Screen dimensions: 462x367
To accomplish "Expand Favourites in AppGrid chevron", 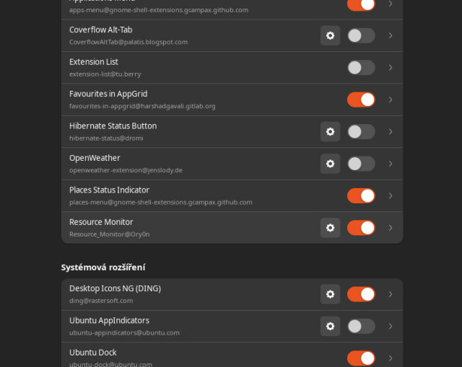I will 391,100.
